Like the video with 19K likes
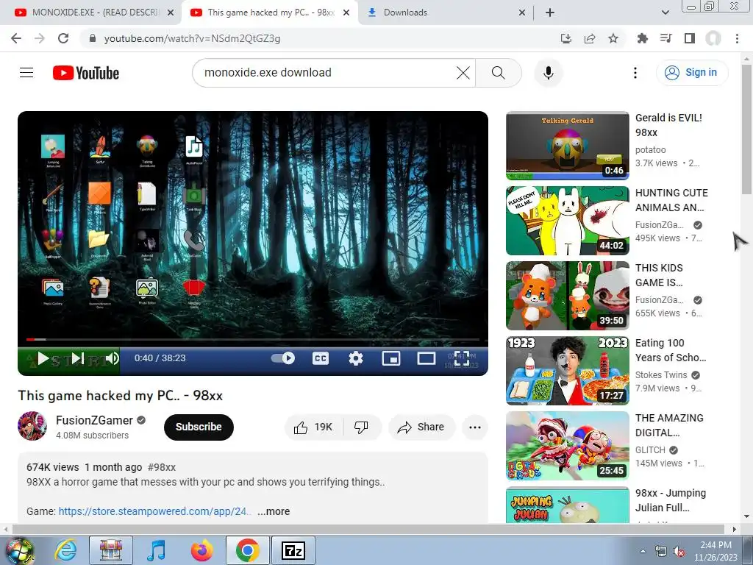Image resolution: width=753 pixels, height=565 pixels. click(313, 427)
